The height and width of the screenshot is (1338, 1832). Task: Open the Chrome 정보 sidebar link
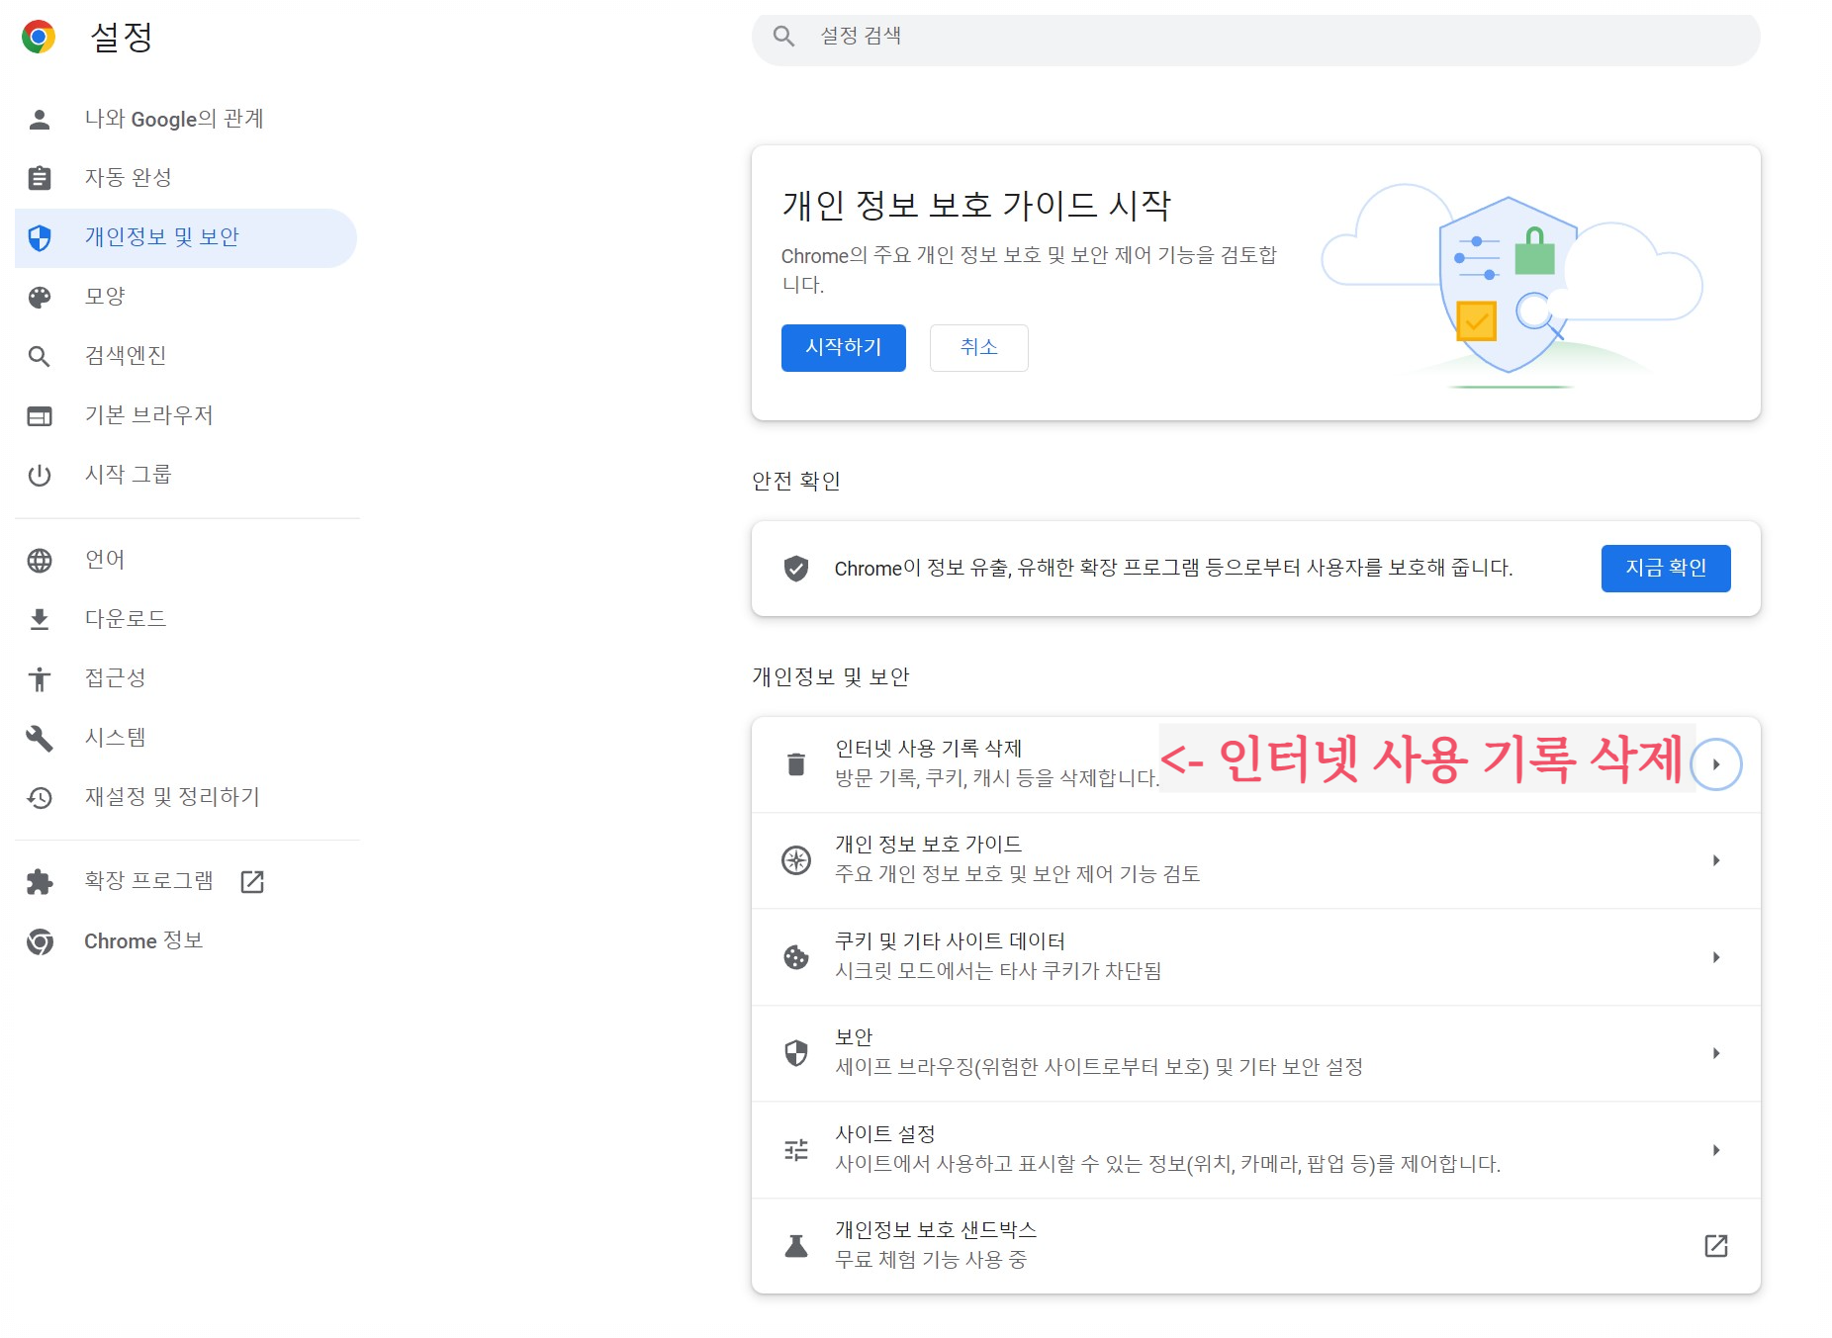pyautogui.click(x=186, y=941)
